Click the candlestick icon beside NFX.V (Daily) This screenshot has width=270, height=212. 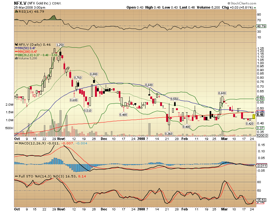pyautogui.click(x=16, y=45)
